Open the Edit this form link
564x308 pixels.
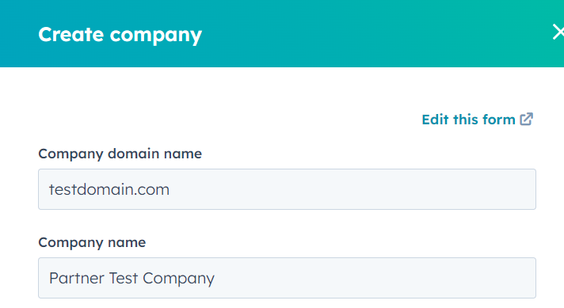pos(477,120)
